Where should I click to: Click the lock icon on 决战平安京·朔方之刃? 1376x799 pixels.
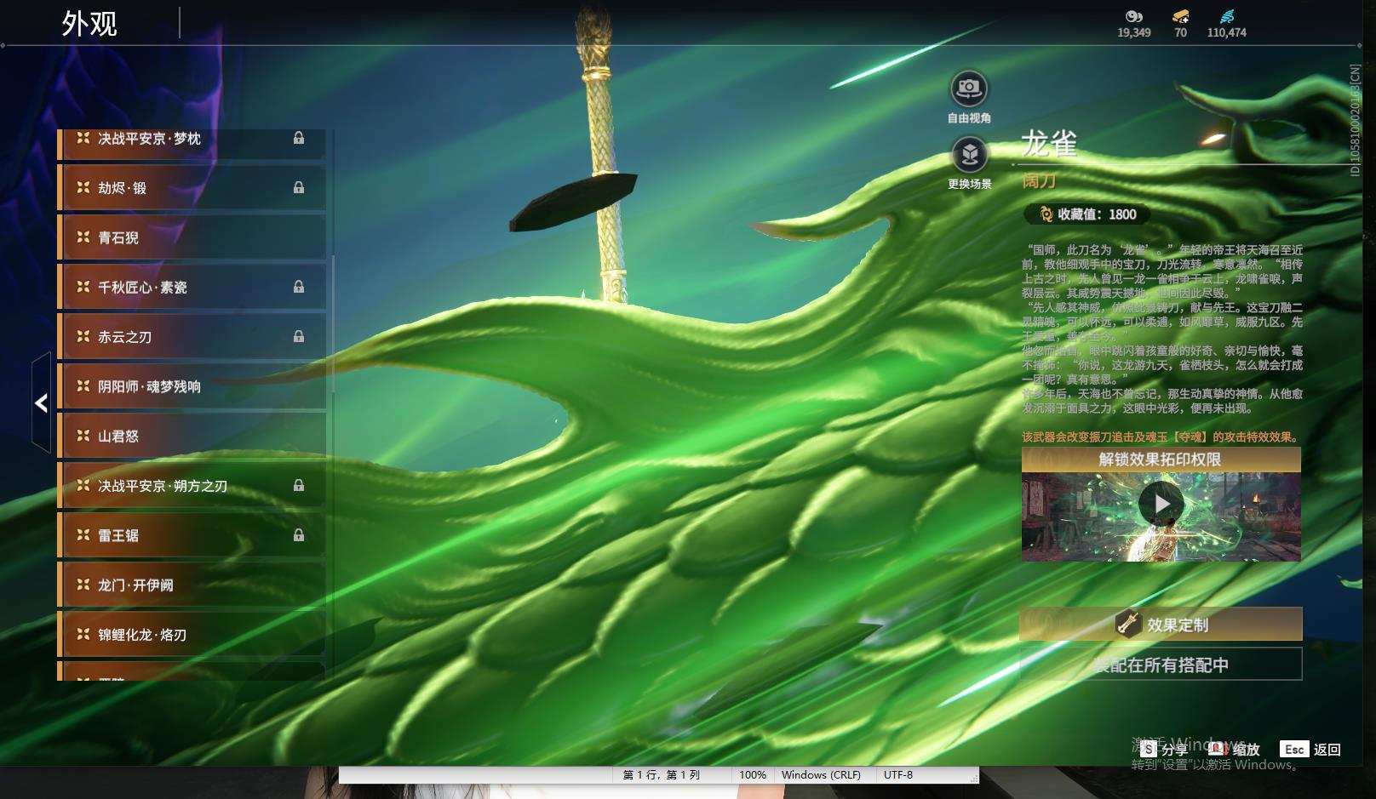tap(299, 485)
